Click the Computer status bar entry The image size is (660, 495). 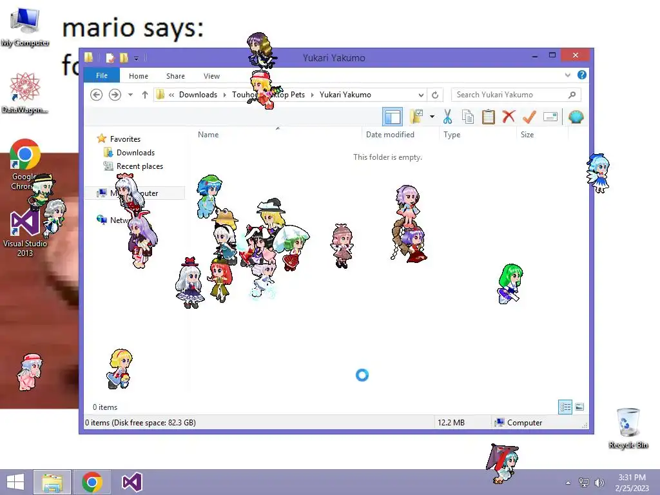click(519, 423)
